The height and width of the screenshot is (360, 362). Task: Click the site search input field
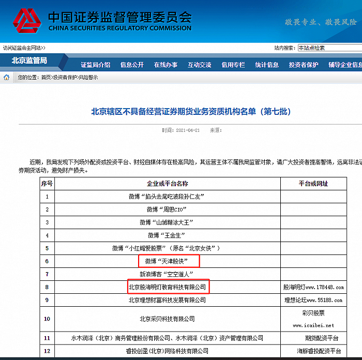(330, 48)
